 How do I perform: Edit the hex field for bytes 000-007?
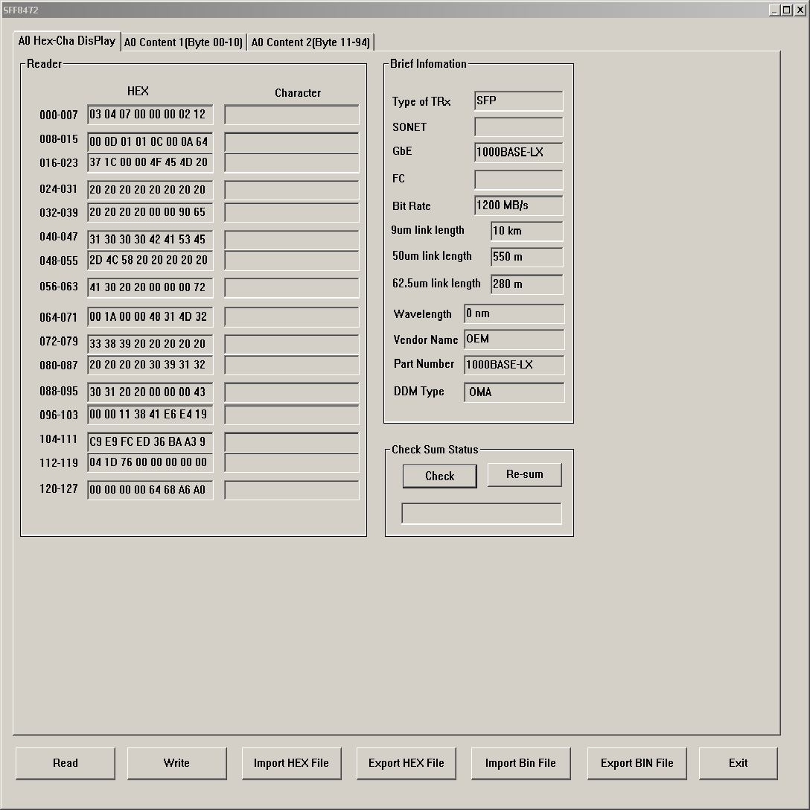[x=149, y=115]
